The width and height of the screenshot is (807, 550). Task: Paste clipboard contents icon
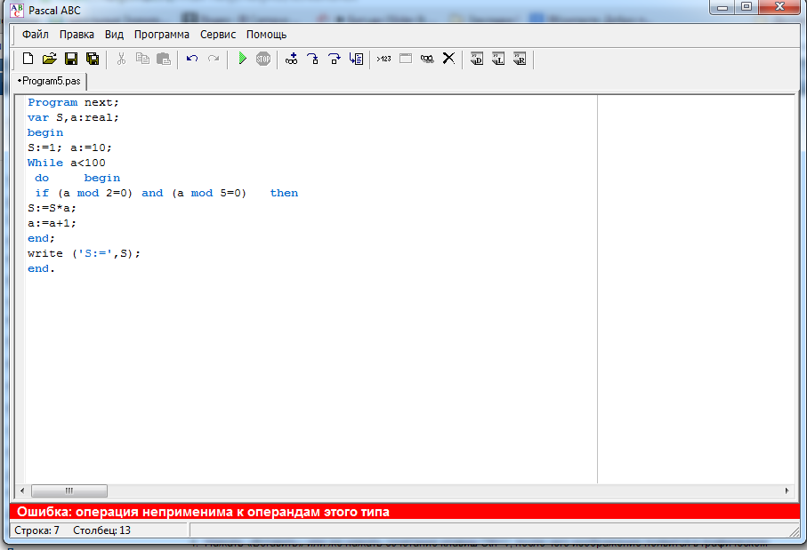click(164, 59)
